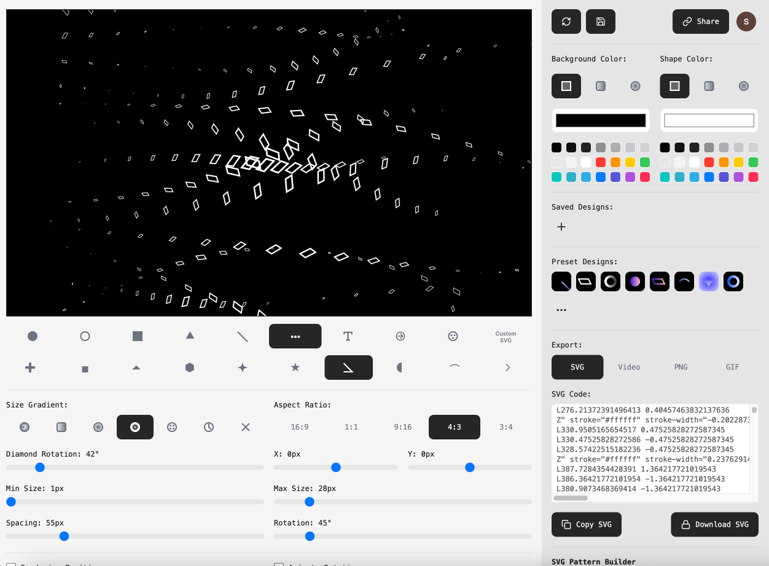This screenshot has width=769, height=566.
Task: Click the reset refresh icon button
Action: pyautogui.click(x=566, y=22)
